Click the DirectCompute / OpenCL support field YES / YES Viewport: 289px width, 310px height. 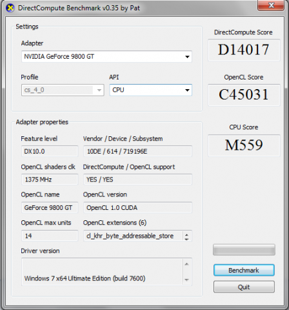(x=137, y=180)
